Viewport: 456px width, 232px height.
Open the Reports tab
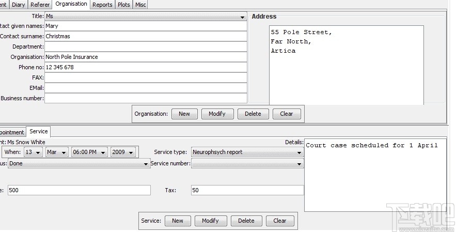102,5
